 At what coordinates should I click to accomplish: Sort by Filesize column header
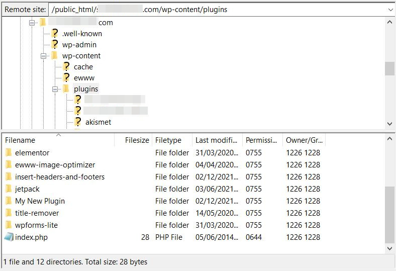click(x=137, y=141)
